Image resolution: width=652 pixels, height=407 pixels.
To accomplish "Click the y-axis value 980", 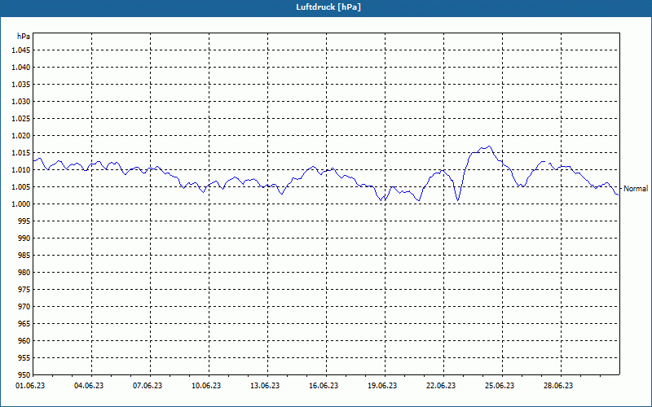I will coord(24,273).
